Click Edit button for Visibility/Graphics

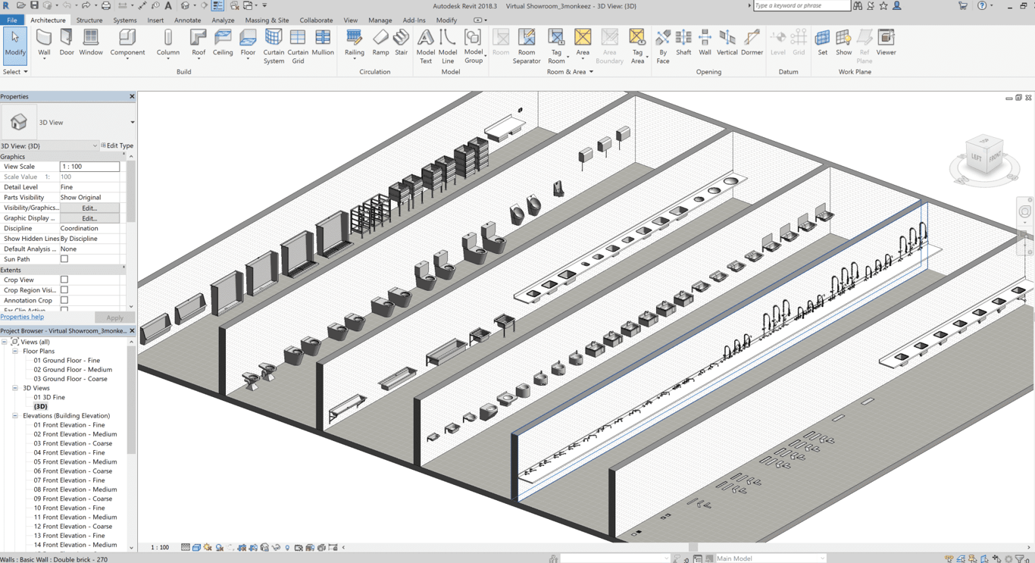(89, 208)
